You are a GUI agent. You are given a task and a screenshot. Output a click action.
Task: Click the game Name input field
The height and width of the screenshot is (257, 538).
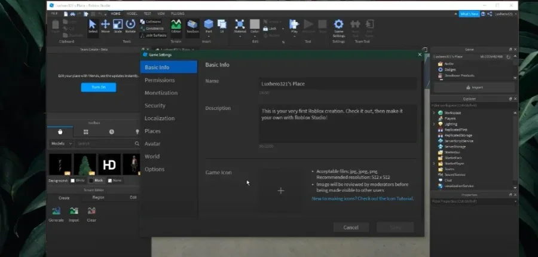(x=338, y=84)
